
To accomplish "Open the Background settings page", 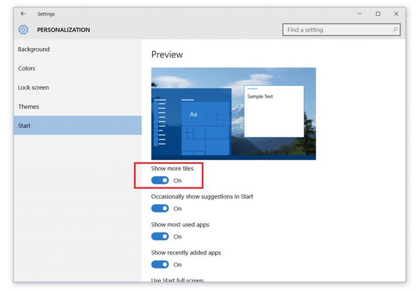I will (77, 49).
